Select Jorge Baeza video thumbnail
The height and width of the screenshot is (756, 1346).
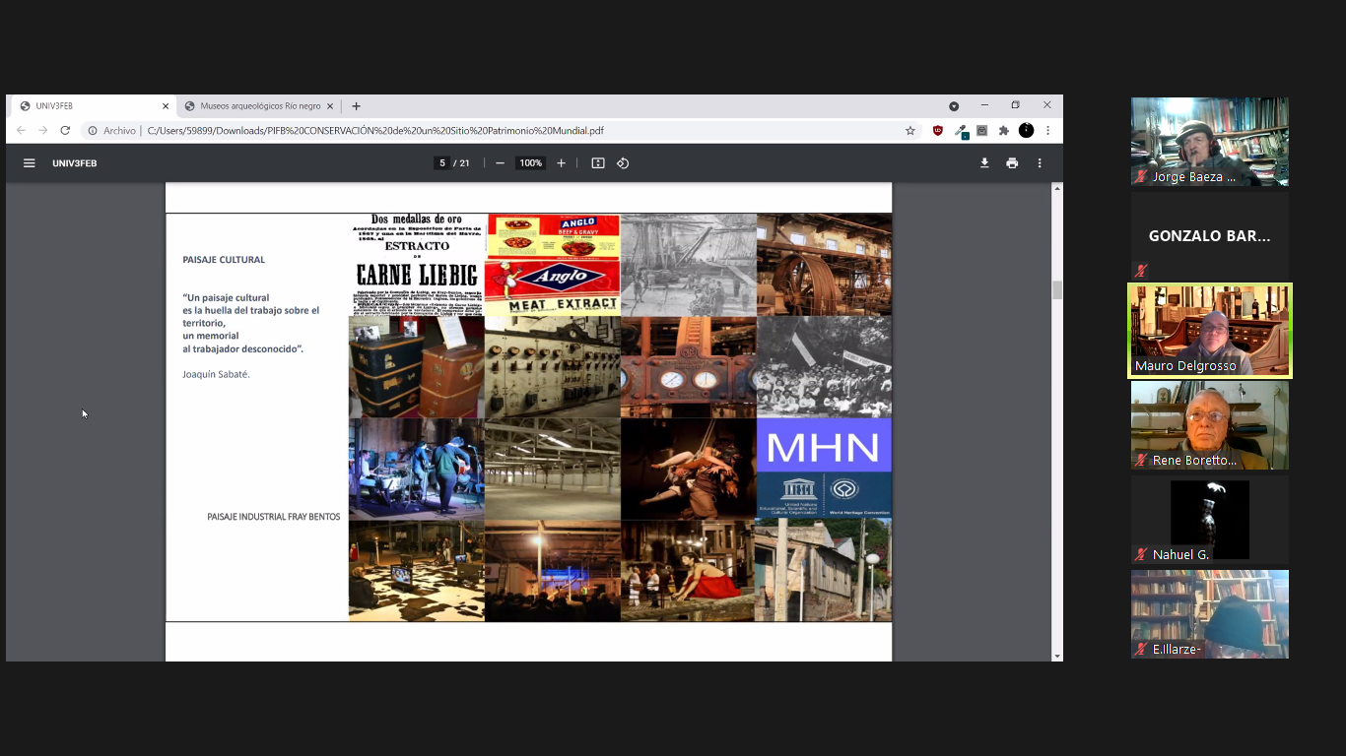pos(1210,142)
